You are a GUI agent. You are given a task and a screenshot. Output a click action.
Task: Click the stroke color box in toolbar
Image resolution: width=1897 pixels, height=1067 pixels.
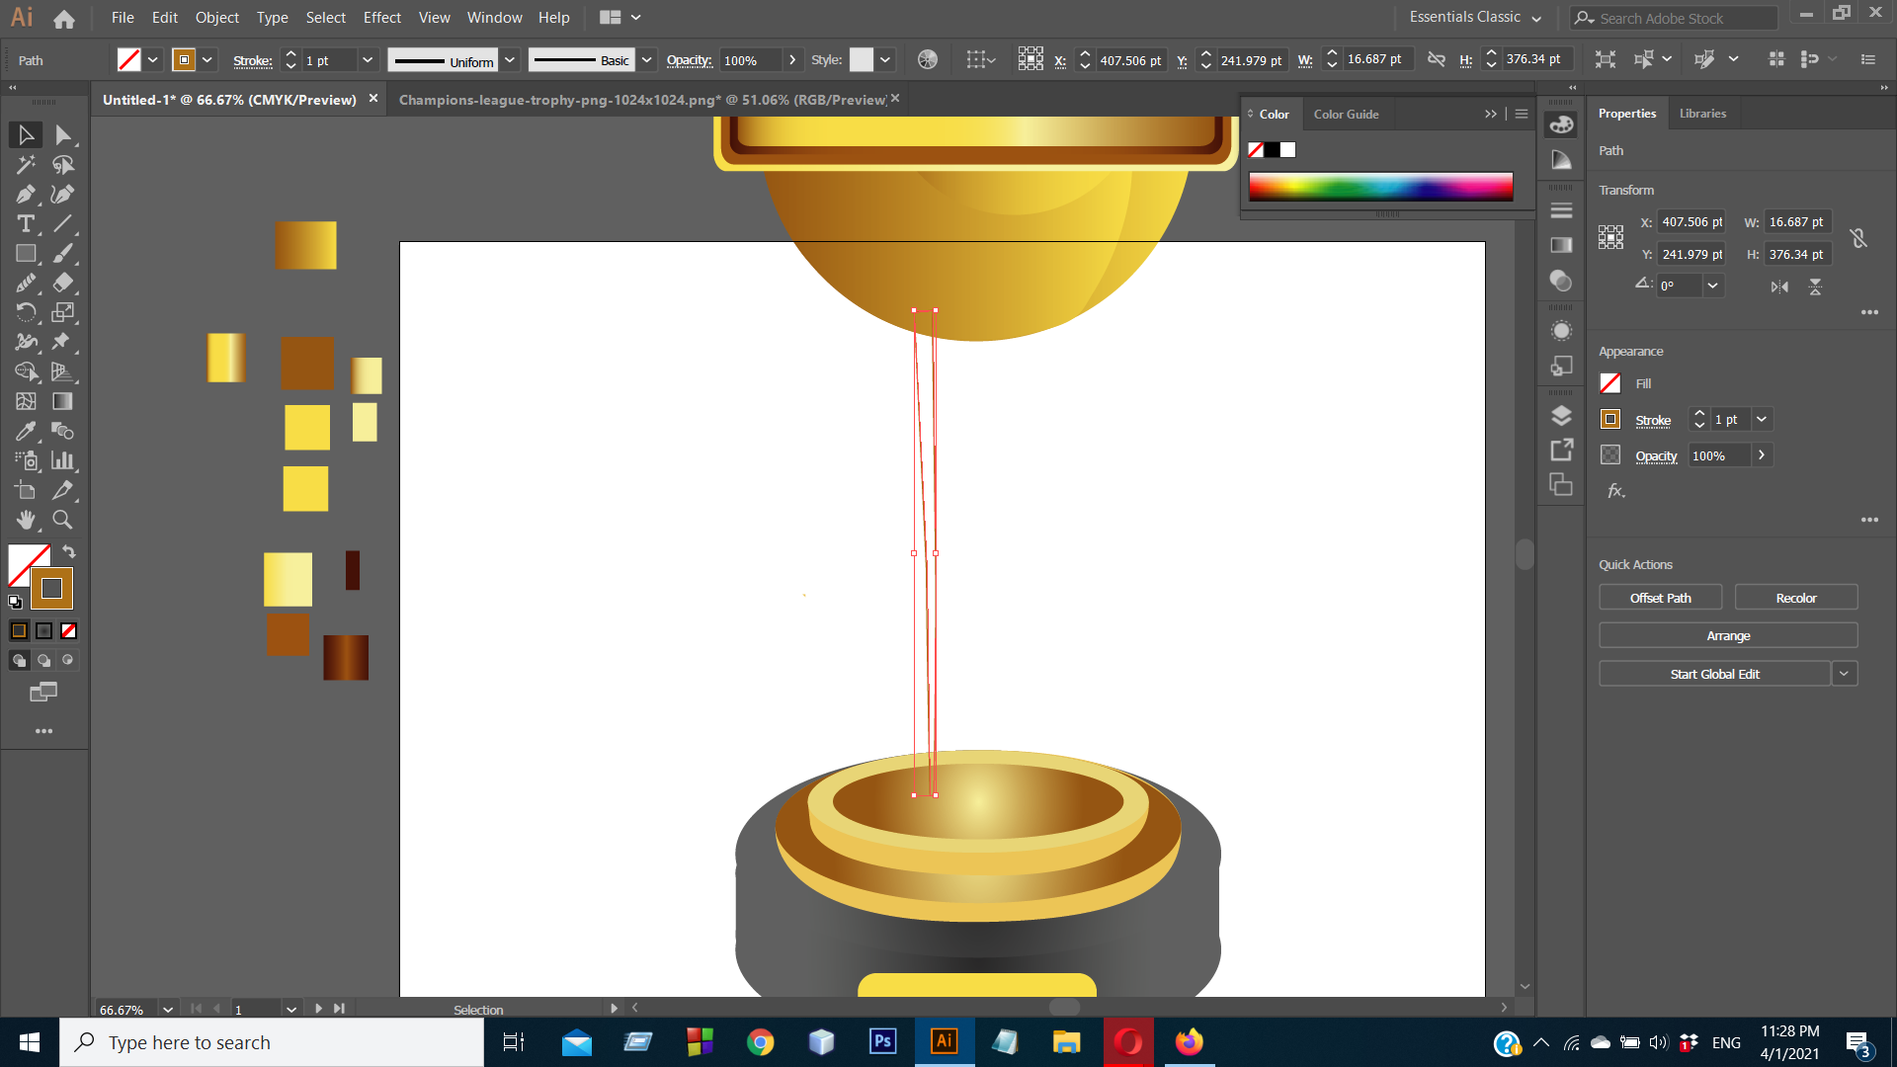coord(51,589)
